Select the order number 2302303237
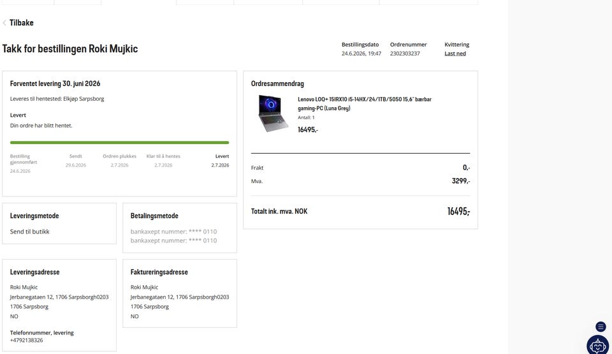The height and width of the screenshot is (354, 612). click(405, 54)
